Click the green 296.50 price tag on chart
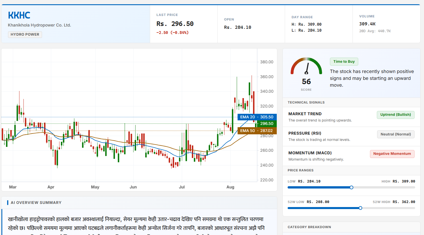 pos(267,123)
